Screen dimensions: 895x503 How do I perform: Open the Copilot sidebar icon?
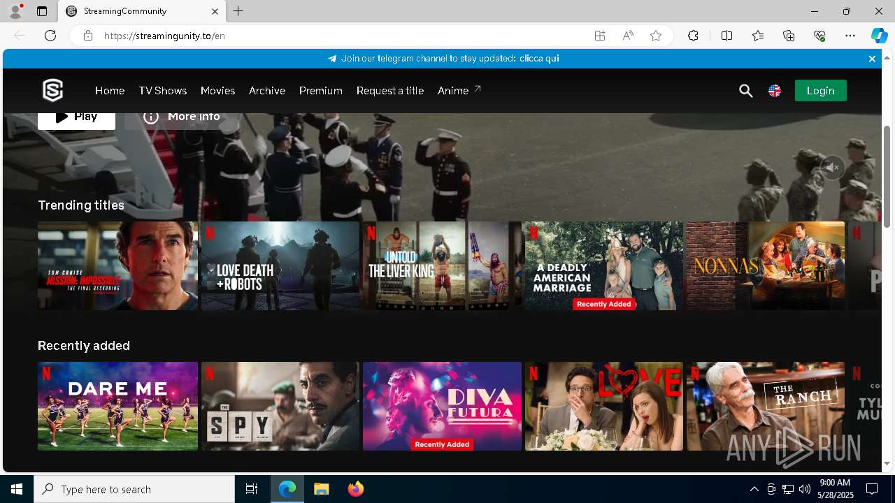(x=879, y=36)
